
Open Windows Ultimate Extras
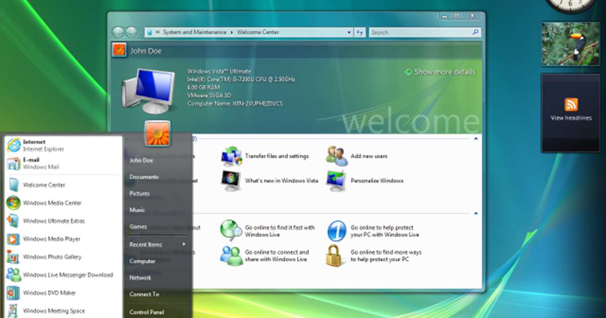[x=63, y=221]
